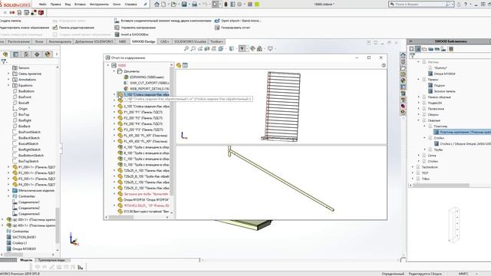Open the Правка menu

click(55, 5)
